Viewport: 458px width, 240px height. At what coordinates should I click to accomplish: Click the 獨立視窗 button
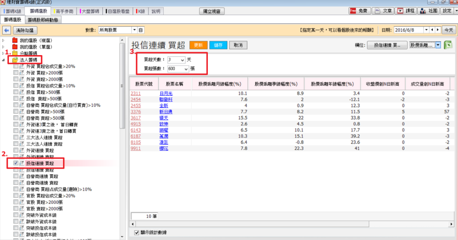coord(212,11)
